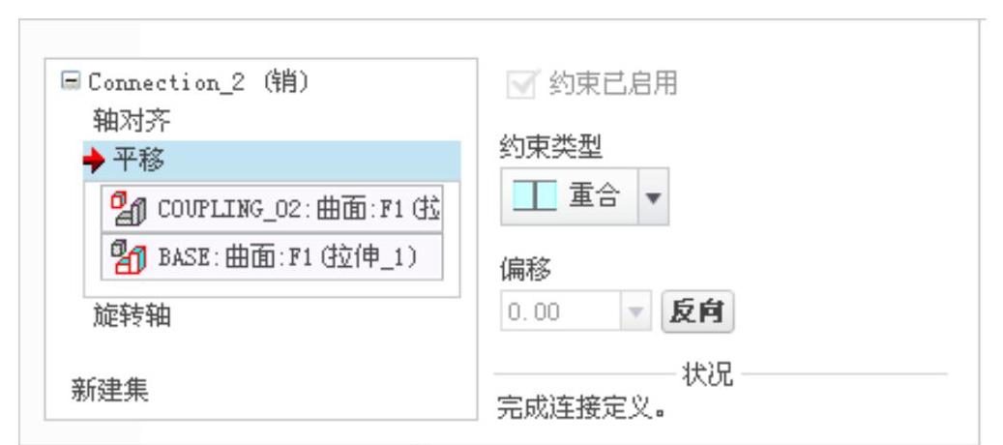Click the red arrow beside 平移

tap(94, 162)
